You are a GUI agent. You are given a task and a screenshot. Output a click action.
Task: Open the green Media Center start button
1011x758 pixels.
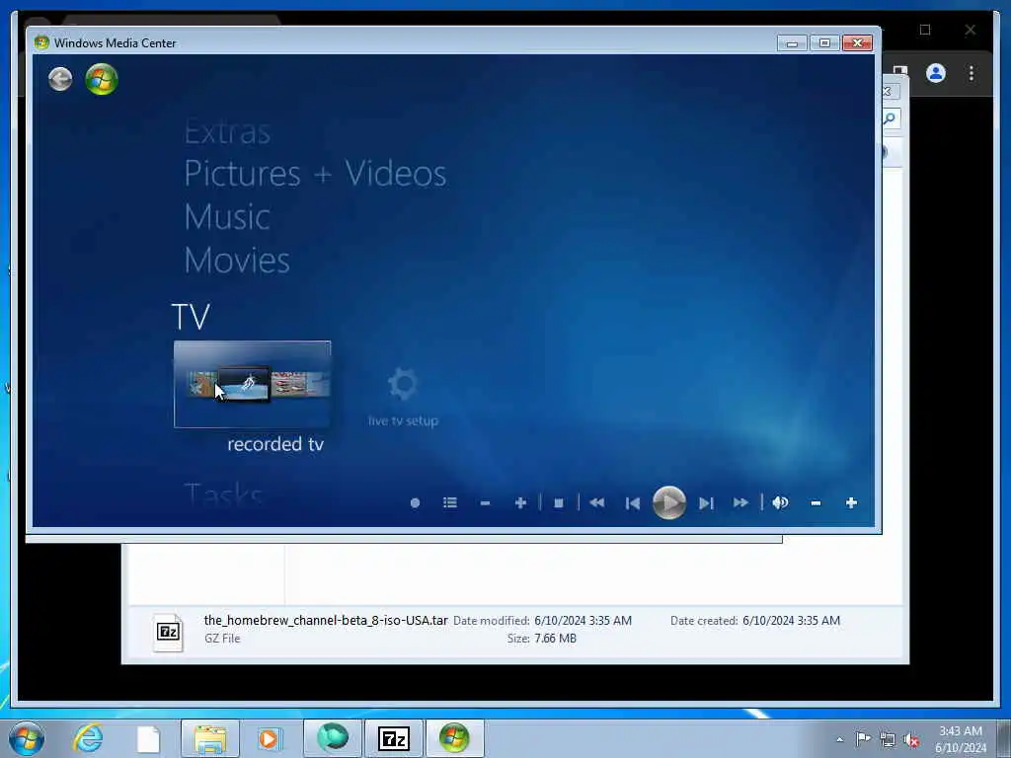click(x=102, y=79)
